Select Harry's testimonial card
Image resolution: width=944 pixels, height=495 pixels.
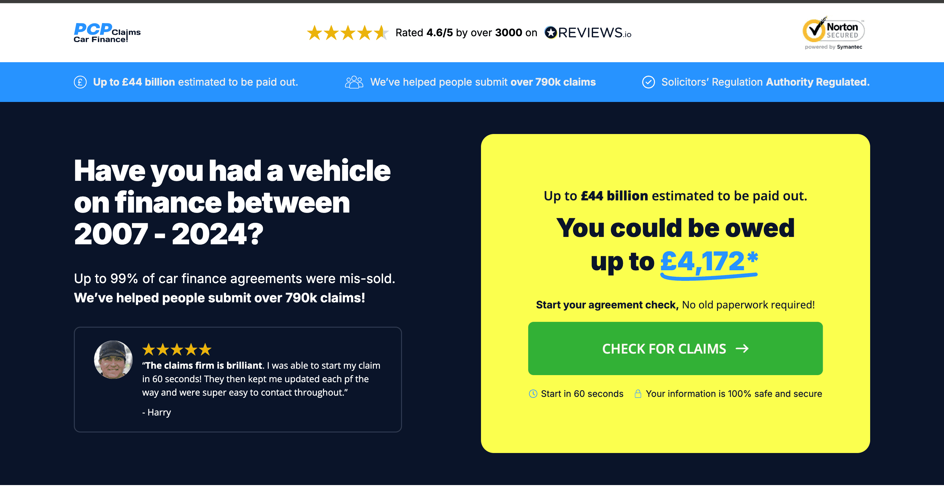click(238, 379)
